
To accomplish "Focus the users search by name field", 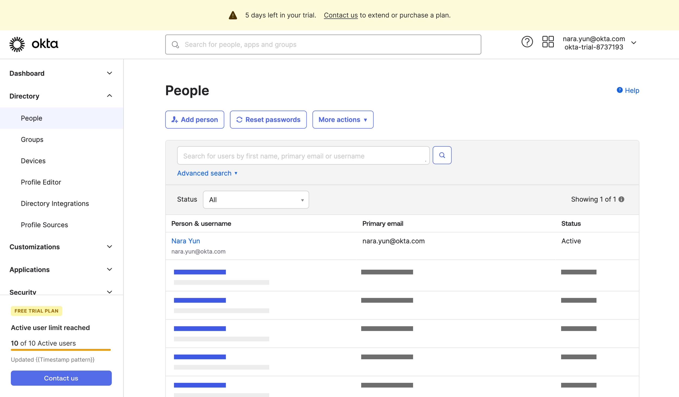I will pyautogui.click(x=303, y=156).
